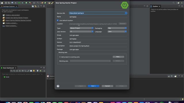Open Package Explorer view menu (three dots)

[x=38, y=6]
